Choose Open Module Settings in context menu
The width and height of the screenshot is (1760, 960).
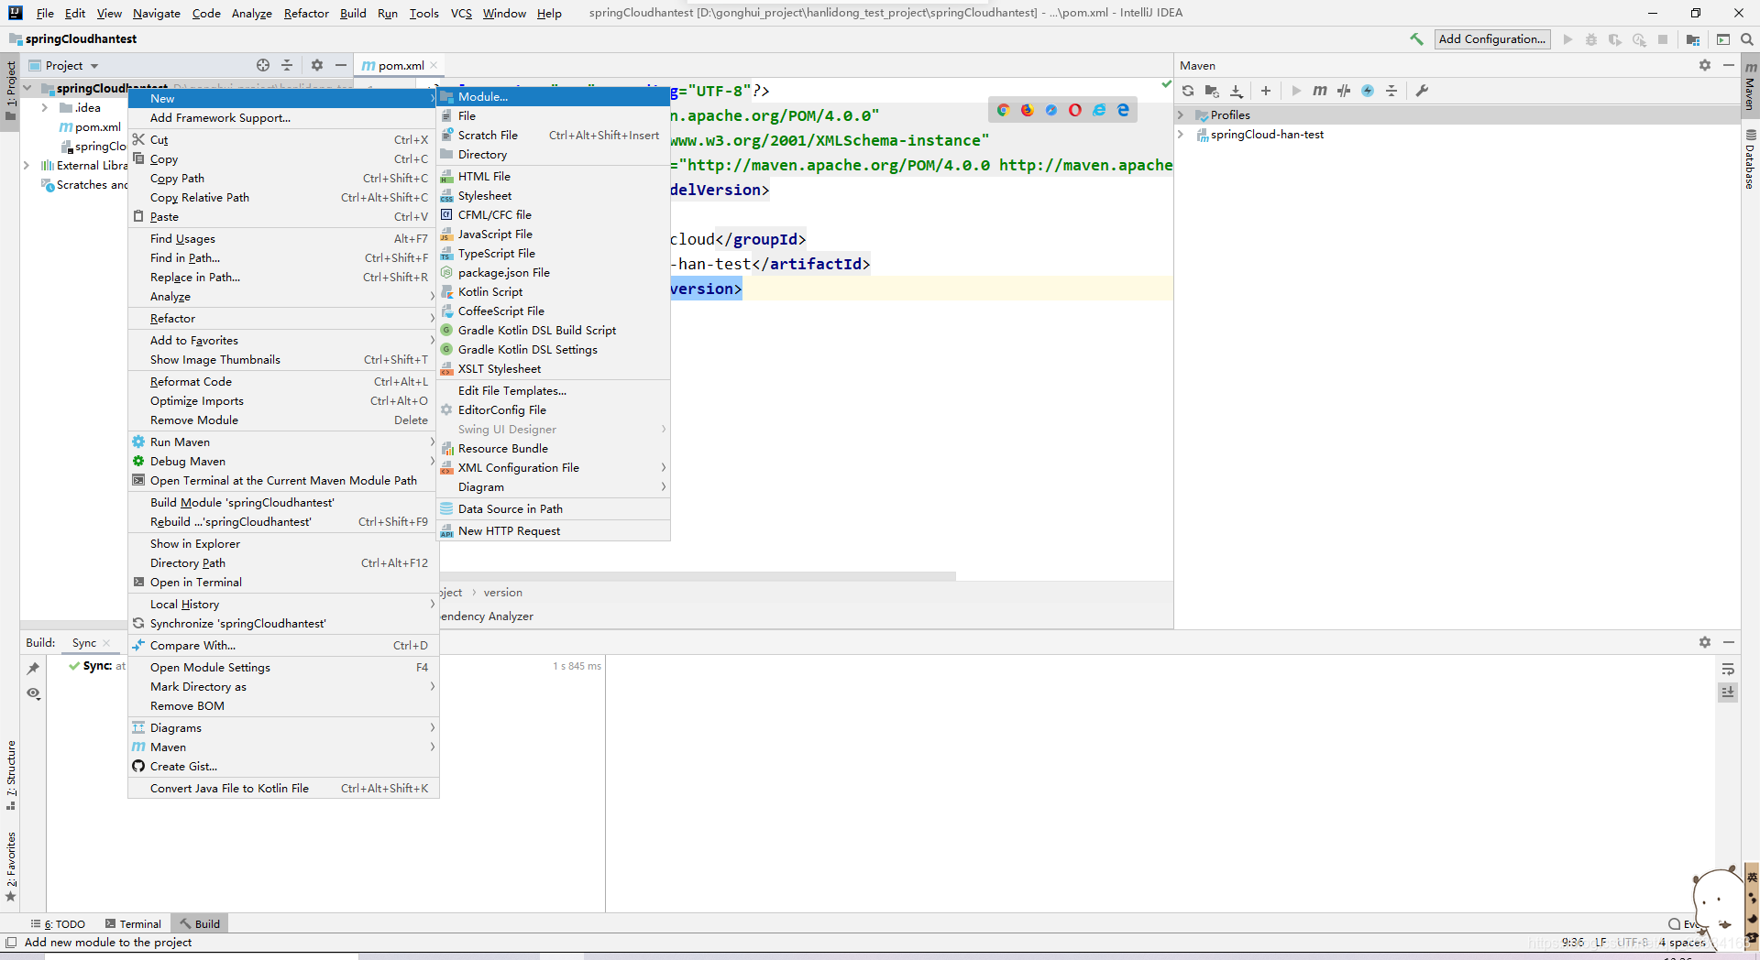pyautogui.click(x=283, y=667)
